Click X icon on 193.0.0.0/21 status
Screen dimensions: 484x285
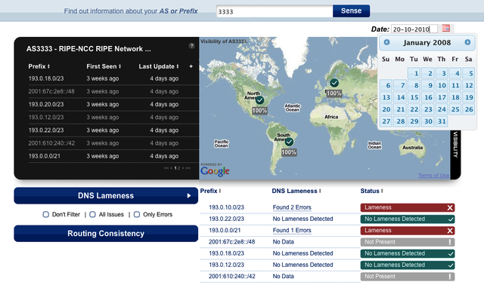coord(450,231)
